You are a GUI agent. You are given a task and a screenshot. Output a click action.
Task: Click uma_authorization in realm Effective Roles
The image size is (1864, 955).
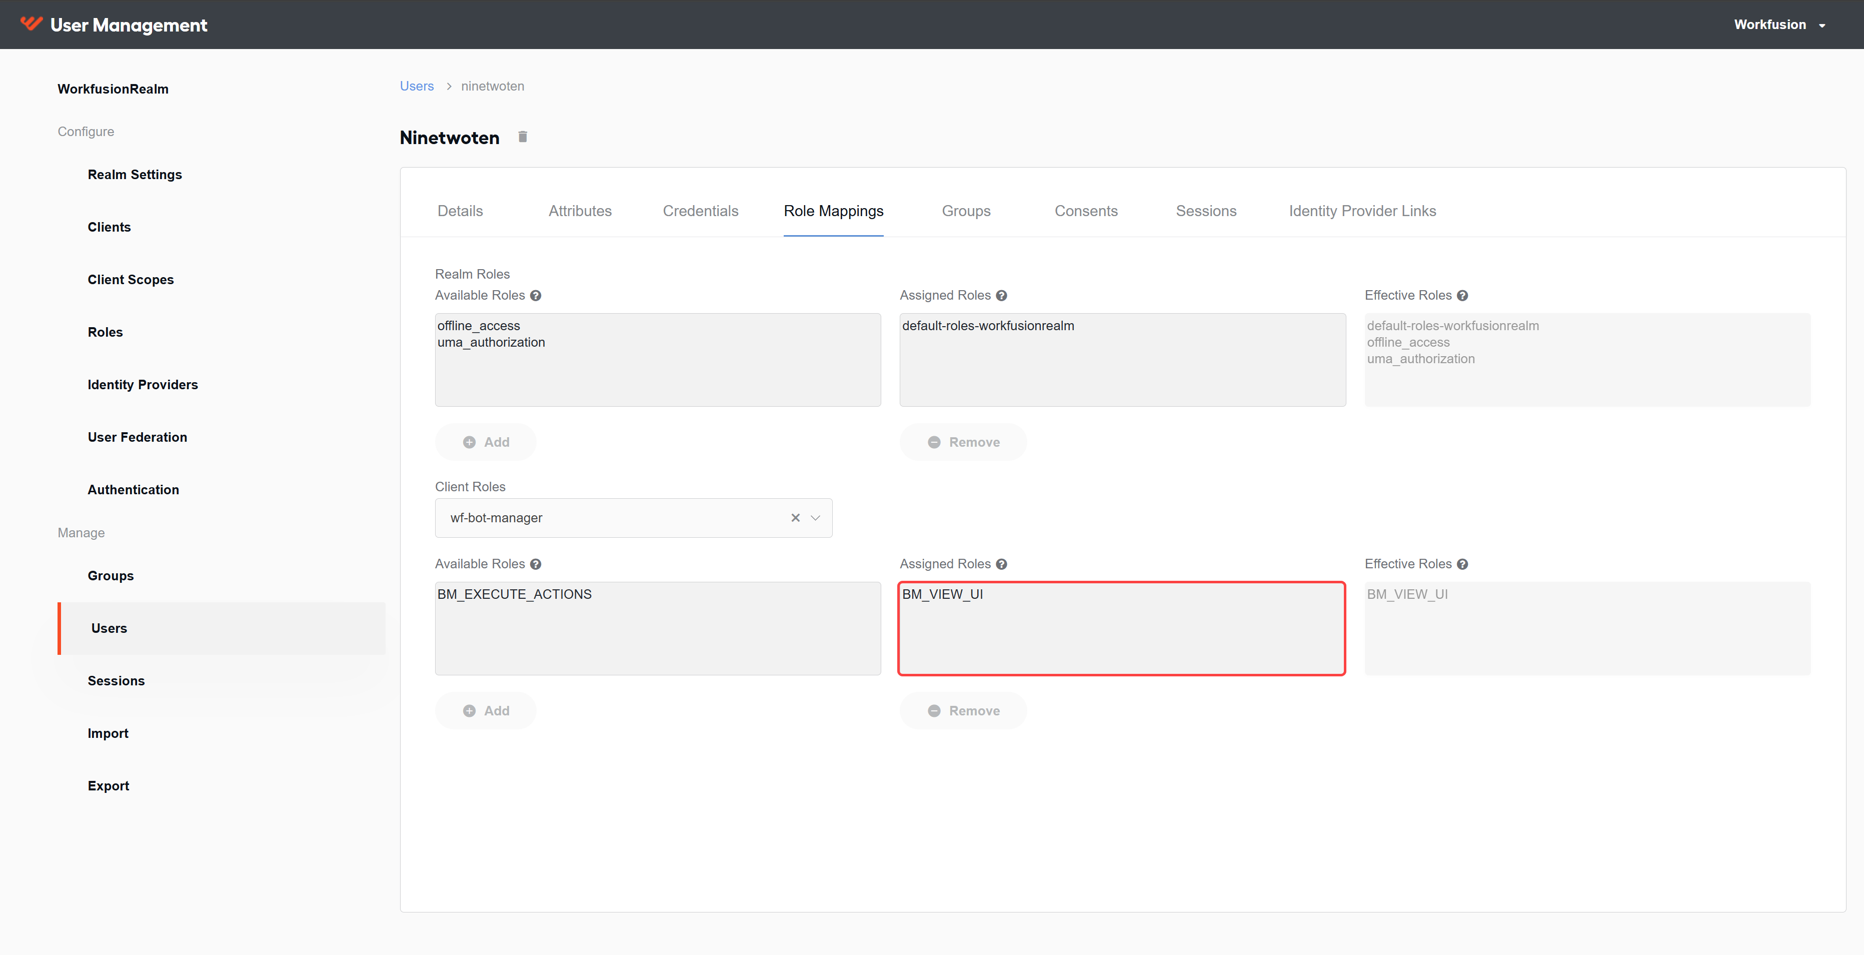click(1420, 359)
